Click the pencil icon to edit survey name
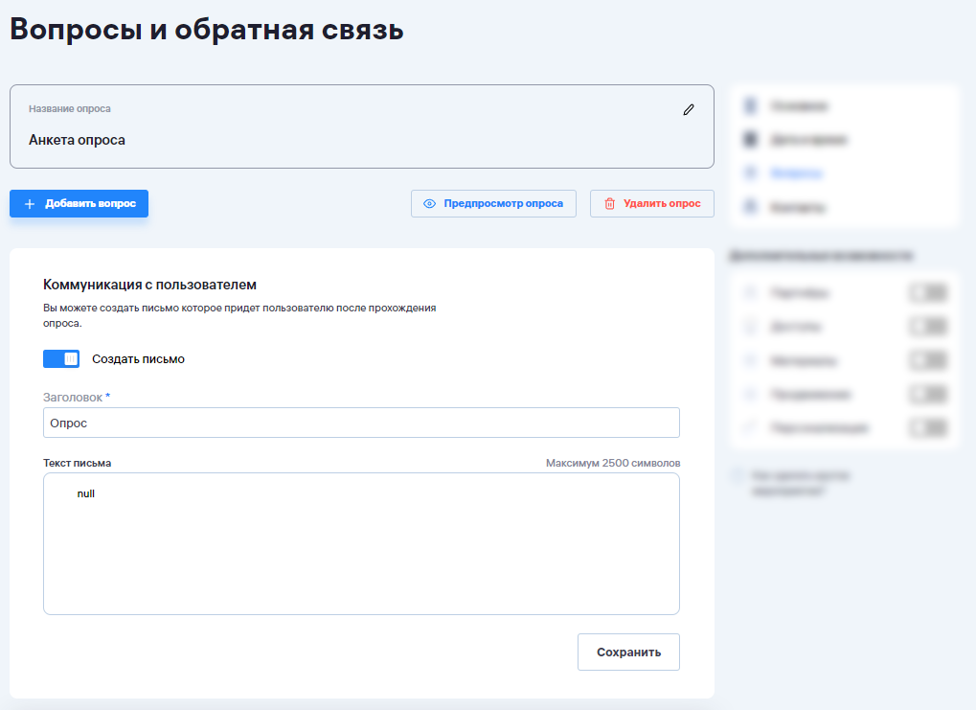 click(x=688, y=110)
